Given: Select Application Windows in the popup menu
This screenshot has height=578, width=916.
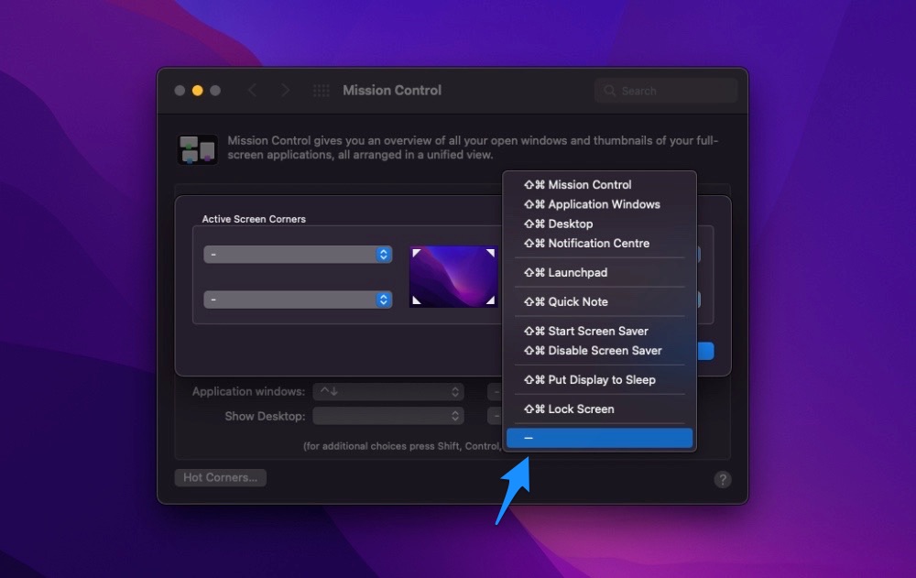Looking at the screenshot, I should coord(599,204).
